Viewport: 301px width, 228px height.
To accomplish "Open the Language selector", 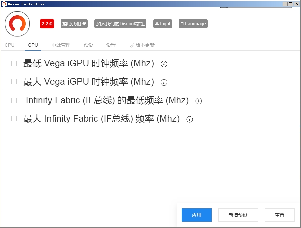I will tap(193, 24).
